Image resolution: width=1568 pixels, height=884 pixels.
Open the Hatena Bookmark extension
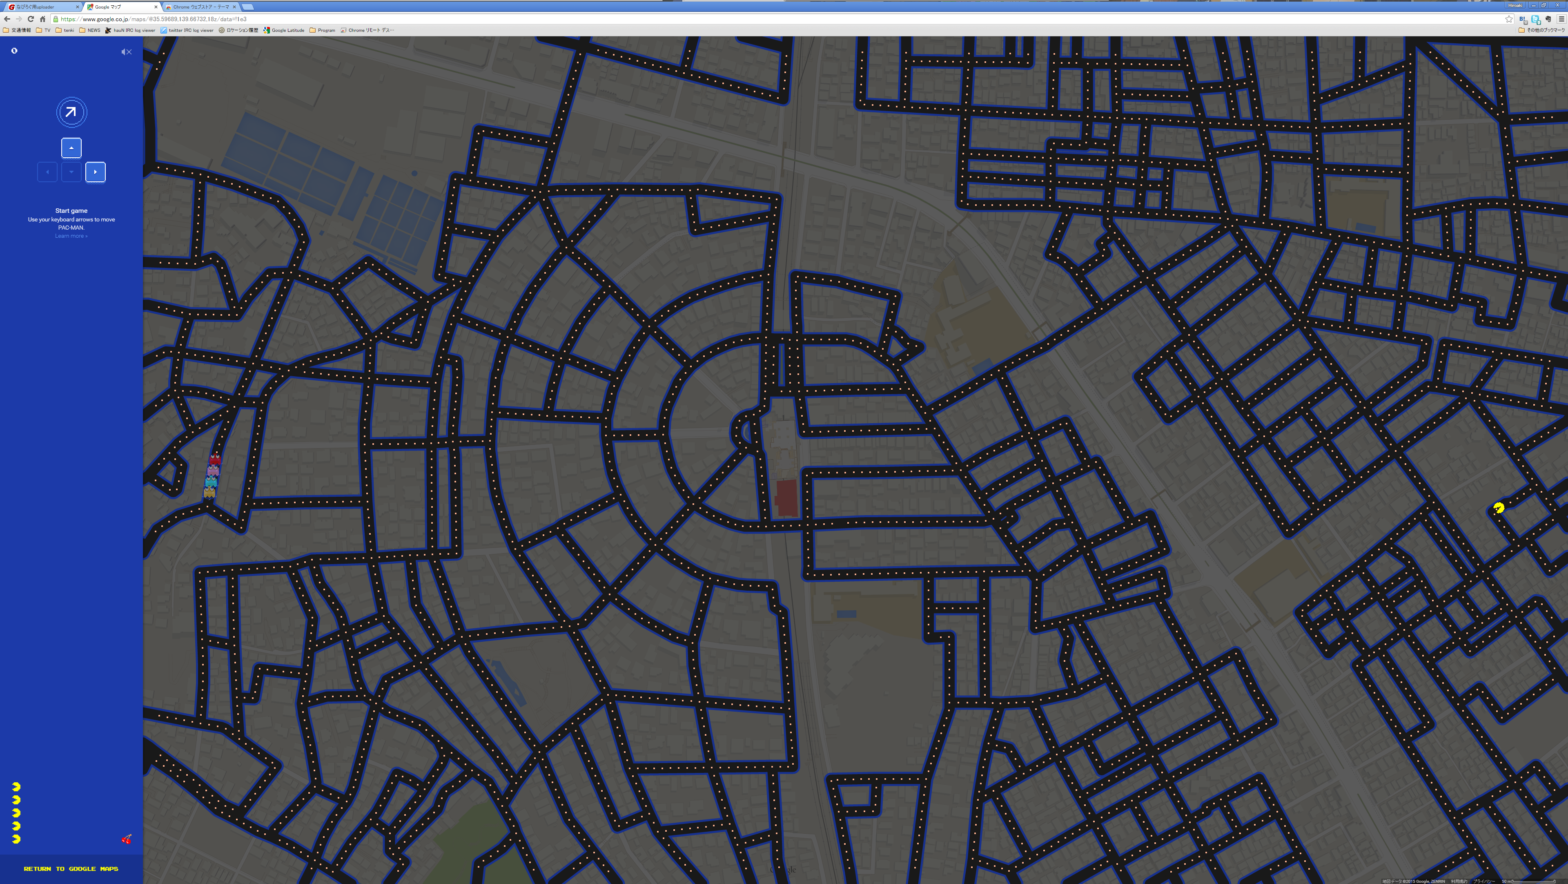click(x=1522, y=20)
